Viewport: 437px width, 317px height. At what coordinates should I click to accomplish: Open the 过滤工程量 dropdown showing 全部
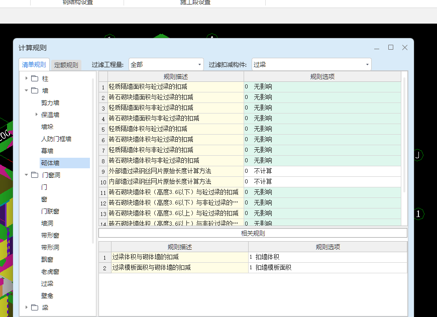coord(166,64)
